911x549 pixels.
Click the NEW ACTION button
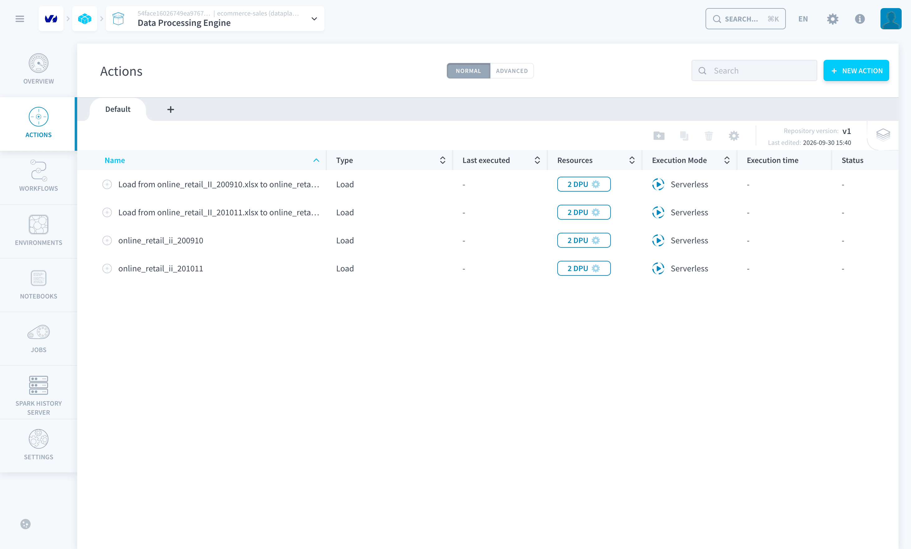(x=856, y=71)
